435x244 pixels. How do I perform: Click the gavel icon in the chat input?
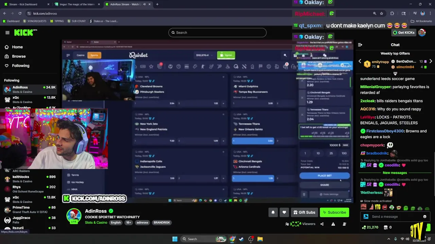[366, 217]
